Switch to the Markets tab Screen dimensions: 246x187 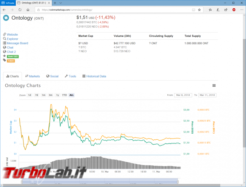[33, 76]
